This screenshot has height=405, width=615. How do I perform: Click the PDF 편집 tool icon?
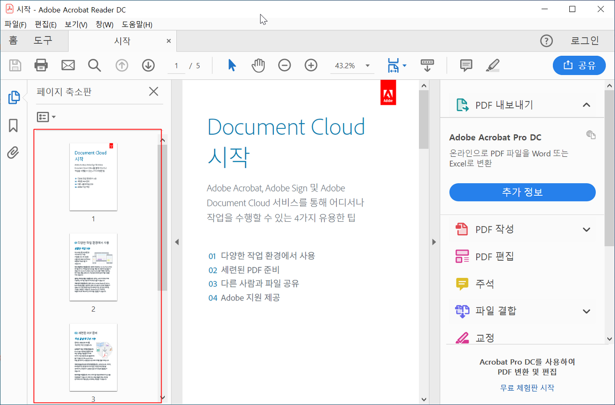click(x=462, y=256)
